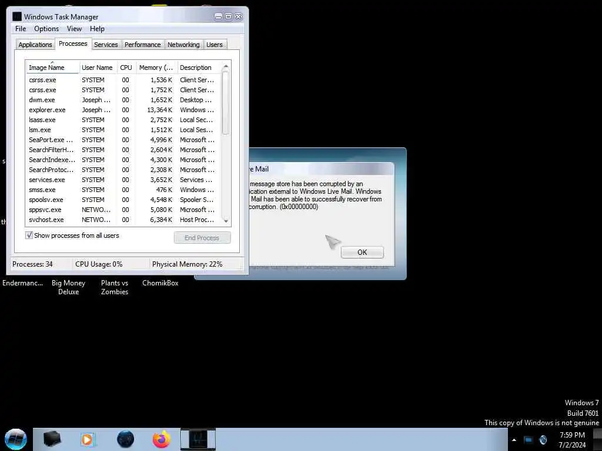
Task: Sort by User Name column header
Action: pyautogui.click(x=98, y=68)
